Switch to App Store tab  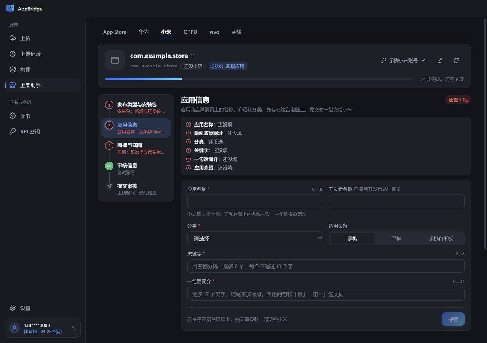point(115,32)
